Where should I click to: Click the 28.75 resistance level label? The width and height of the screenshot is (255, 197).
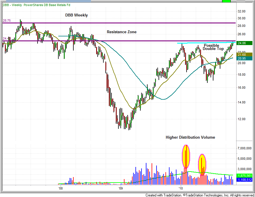click(7, 21)
